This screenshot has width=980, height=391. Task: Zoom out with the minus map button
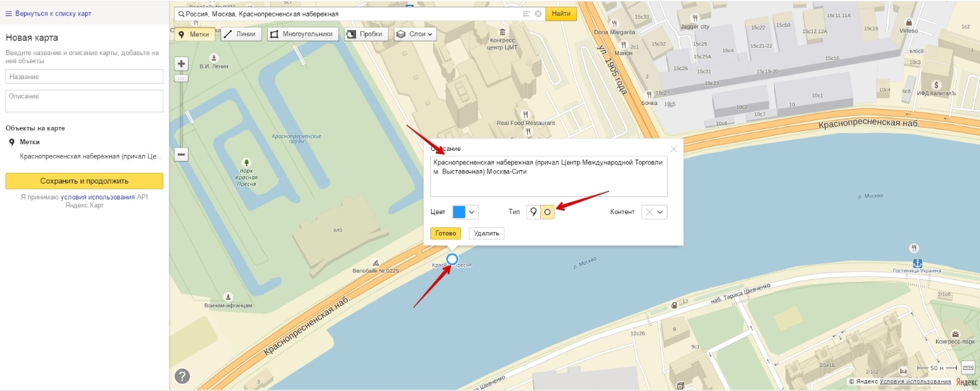[181, 154]
